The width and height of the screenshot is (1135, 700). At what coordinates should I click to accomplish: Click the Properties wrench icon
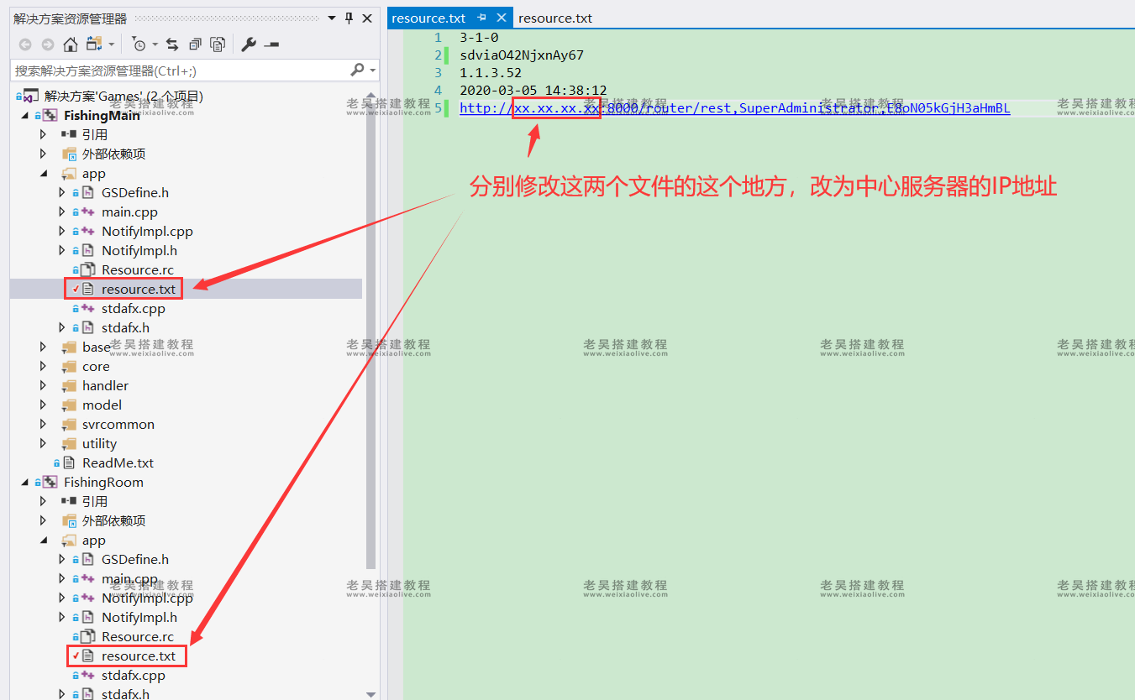click(x=250, y=44)
